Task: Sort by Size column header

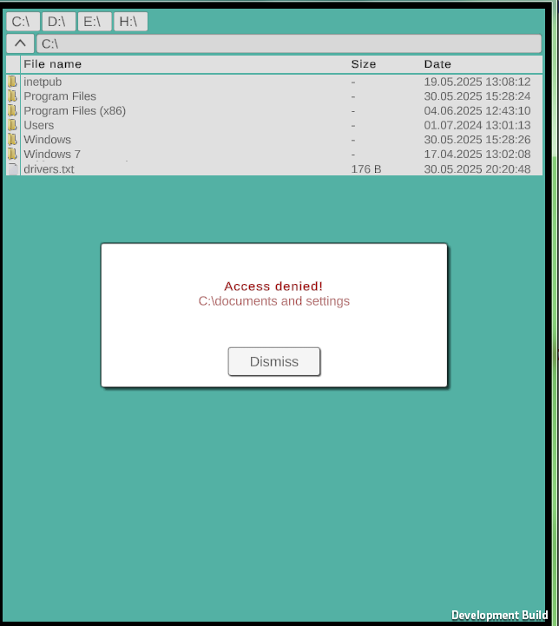Action: pos(363,64)
